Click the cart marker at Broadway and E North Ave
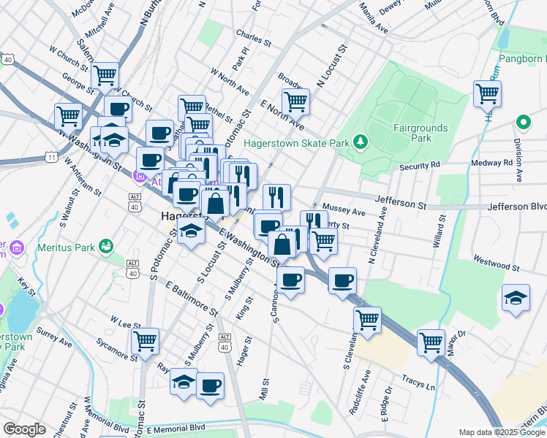This screenshot has width=547, height=438. click(x=296, y=103)
